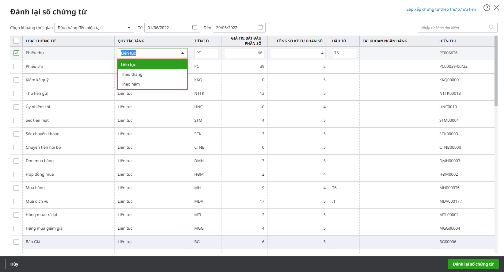
Task: Click the vertical scrollbar of the table
Action: point(496,71)
